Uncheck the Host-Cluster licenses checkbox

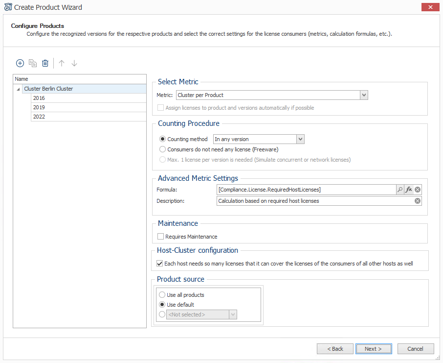point(159,264)
